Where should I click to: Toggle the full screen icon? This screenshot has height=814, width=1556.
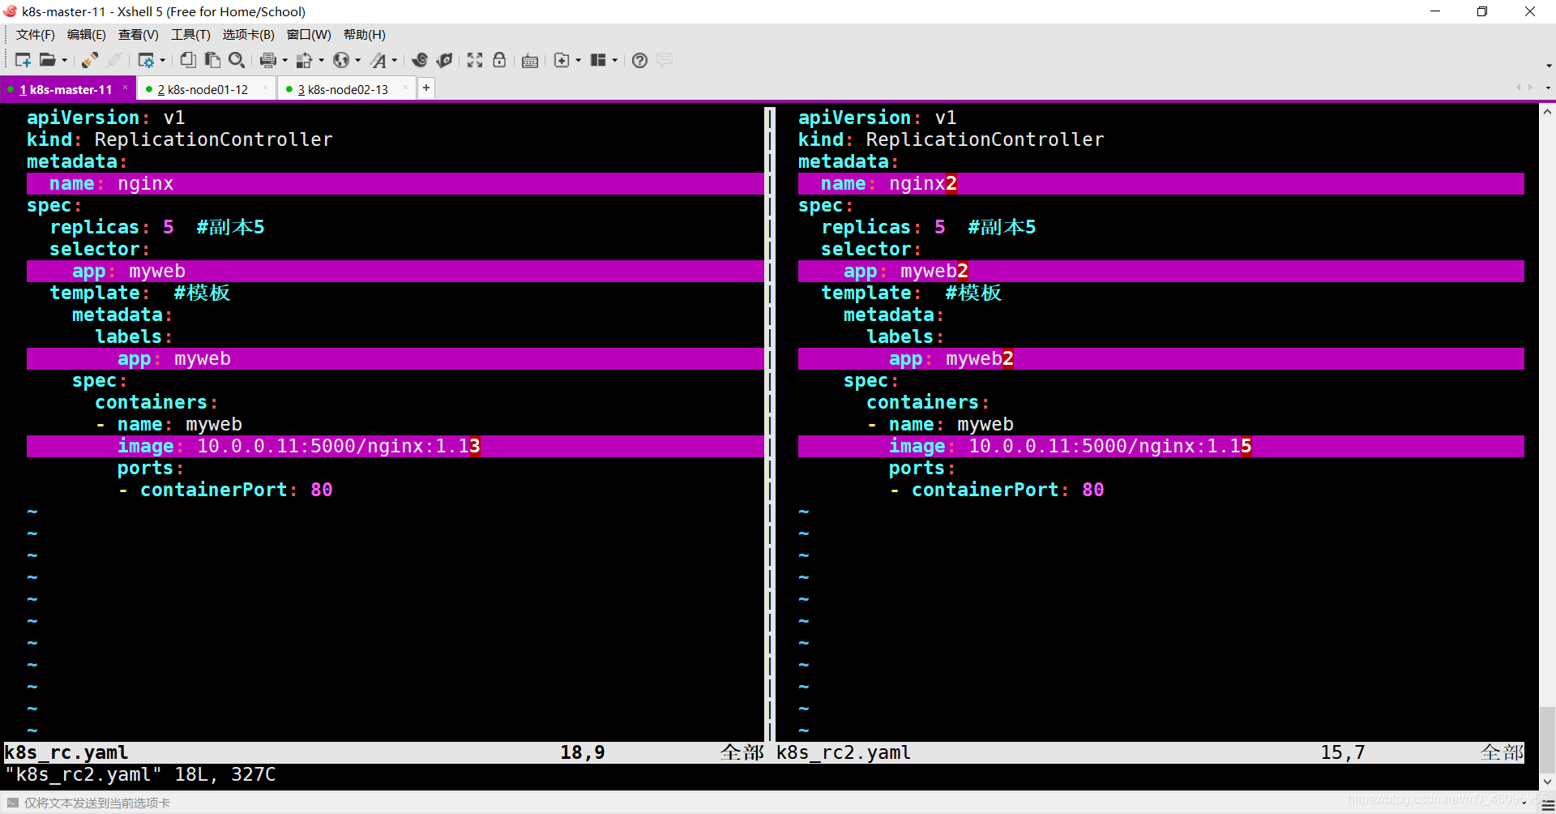[475, 60]
